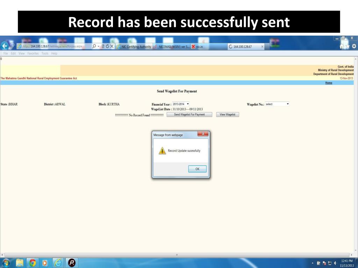
Task: Close the Message from webpage dialog
Action: (x=203, y=134)
